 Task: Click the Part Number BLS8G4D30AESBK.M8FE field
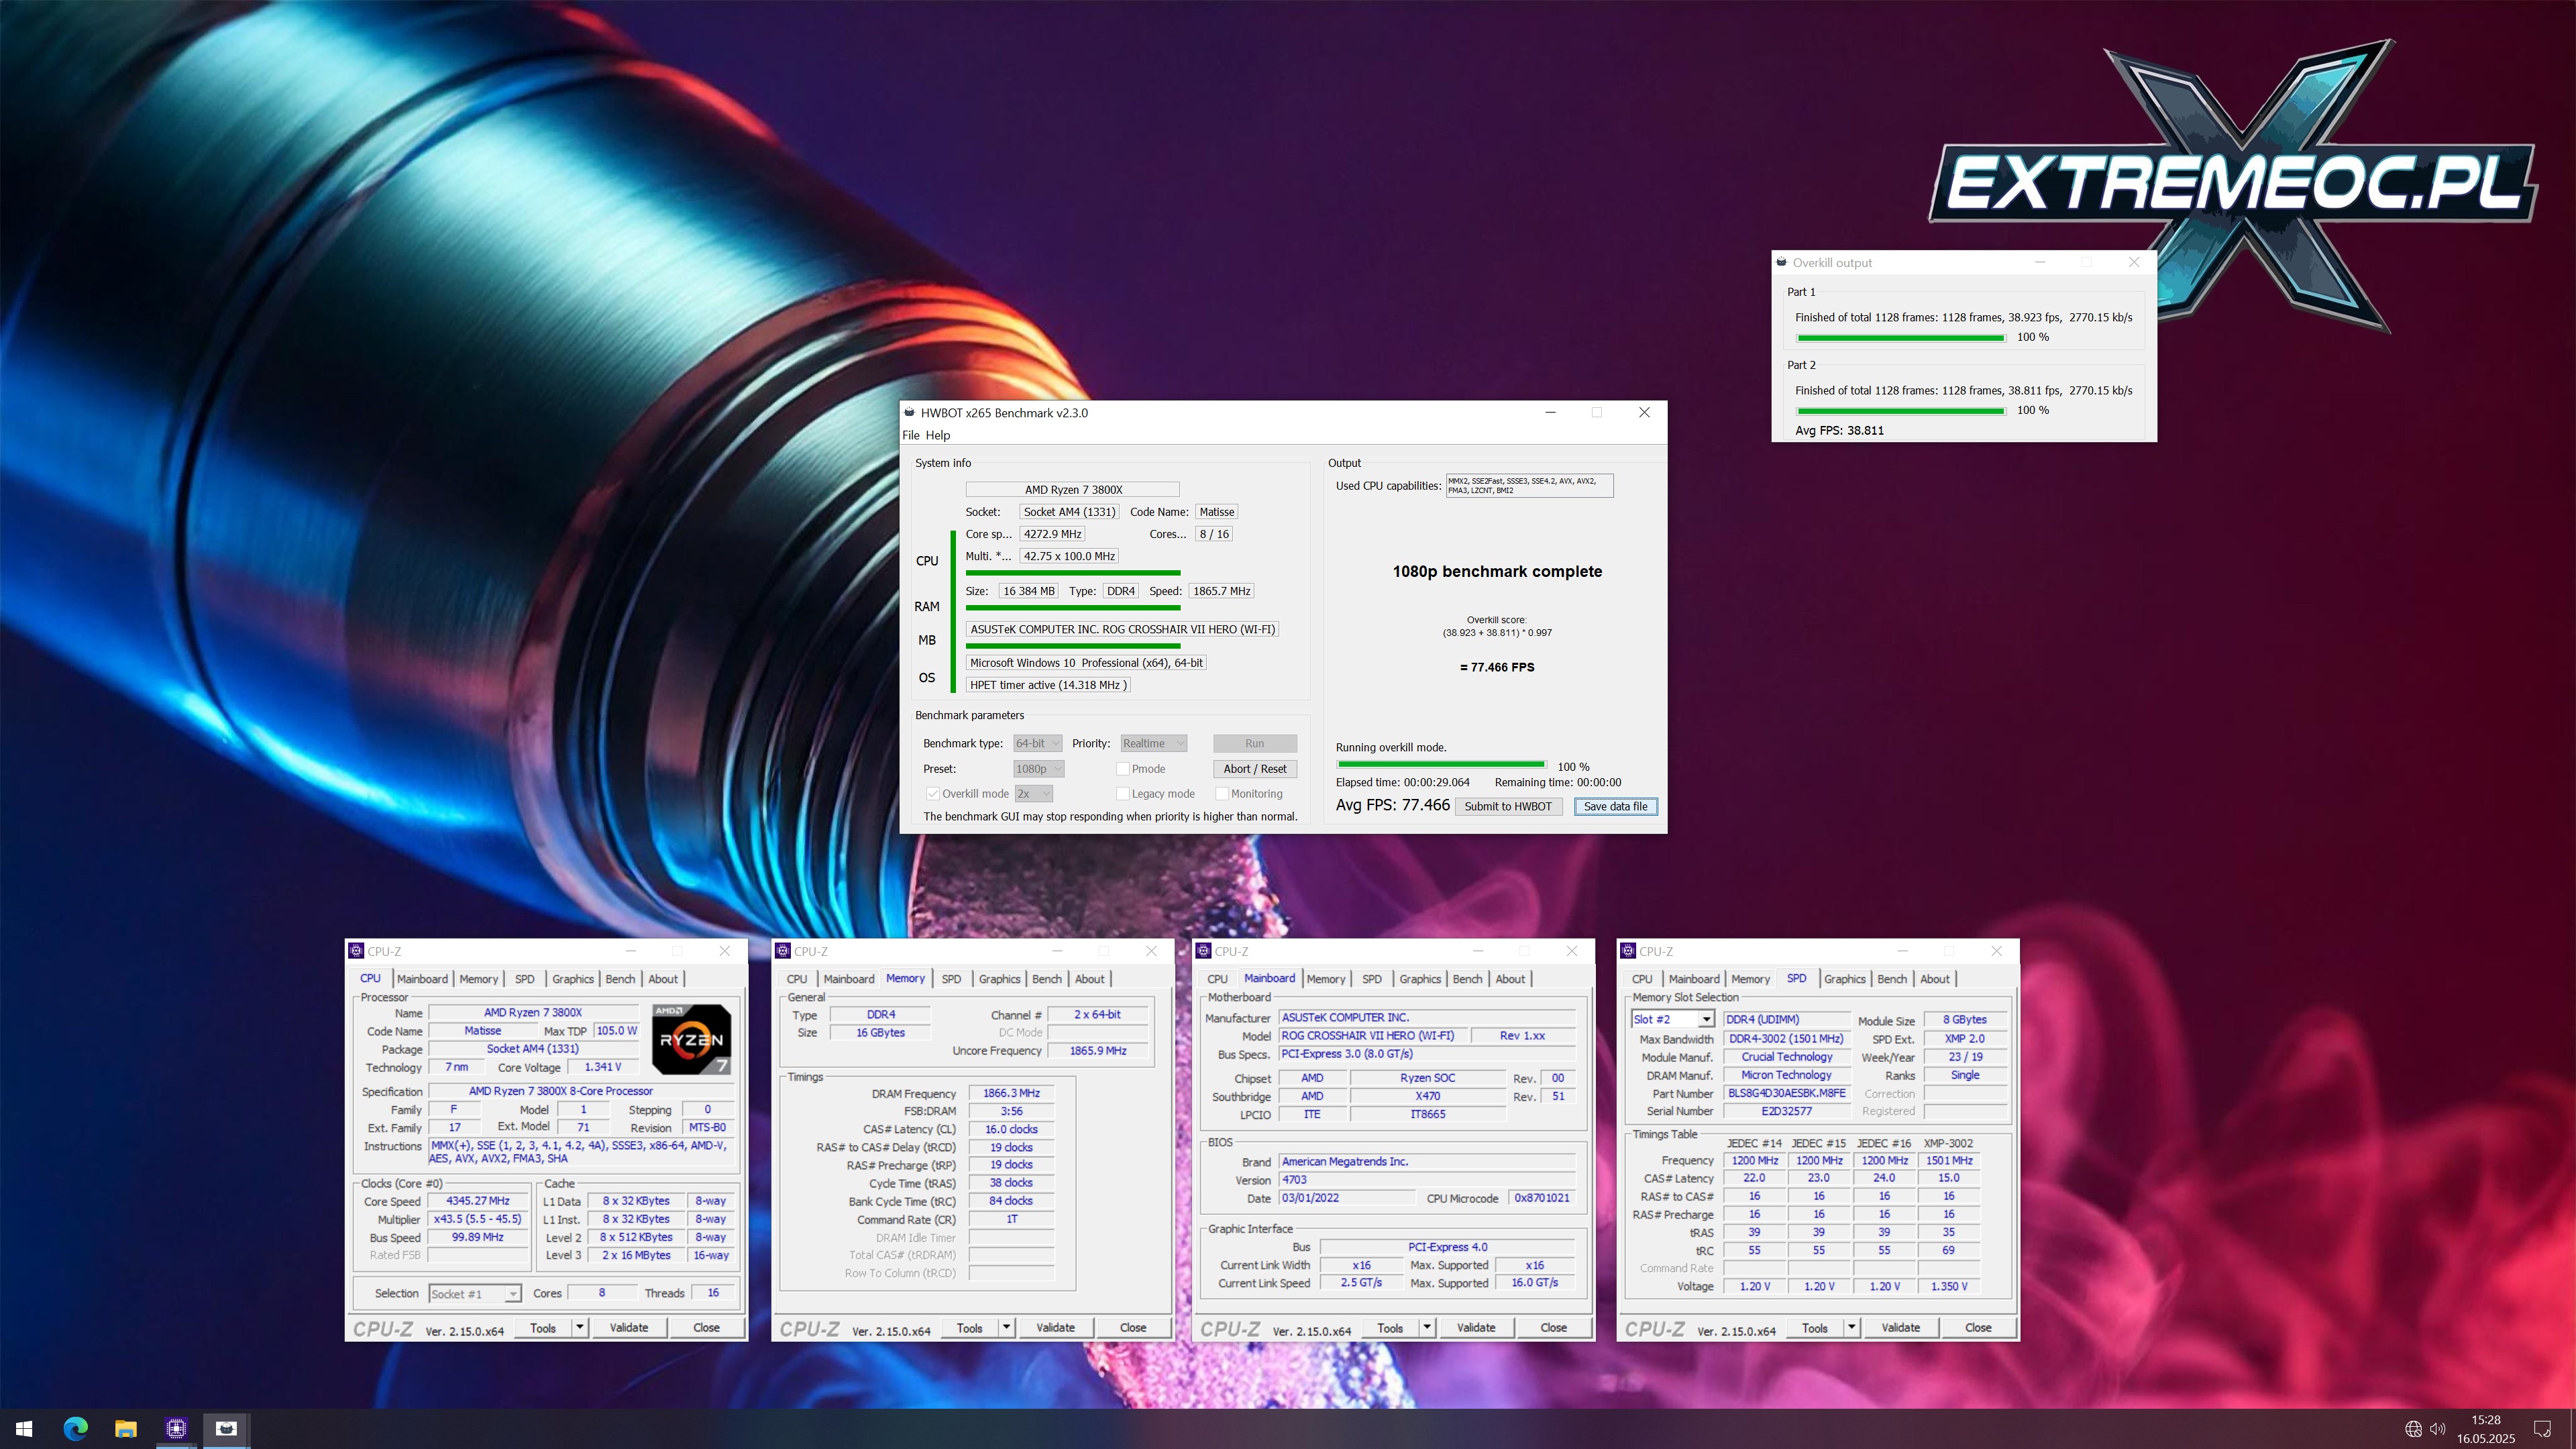click(1786, 1093)
